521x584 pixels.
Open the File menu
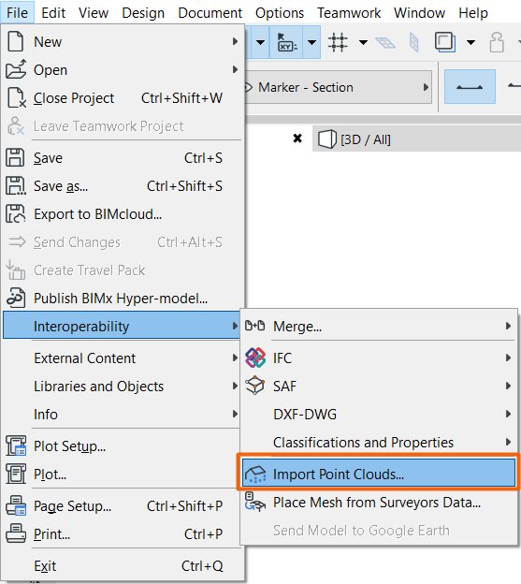(17, 12)
